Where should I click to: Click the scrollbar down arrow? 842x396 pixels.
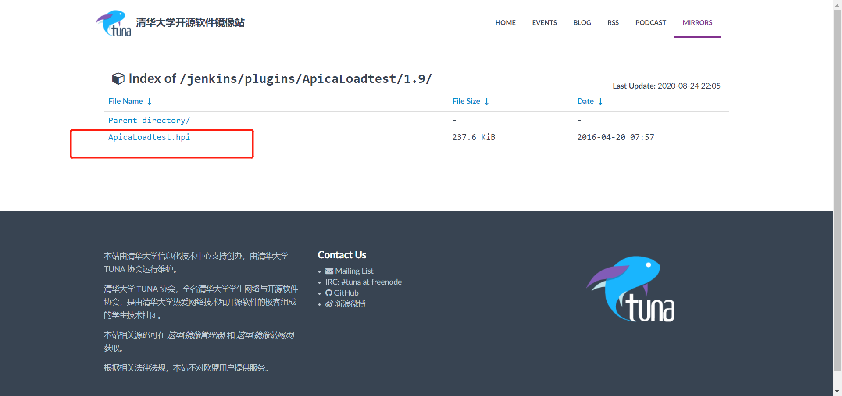click(x=837, y=392)
